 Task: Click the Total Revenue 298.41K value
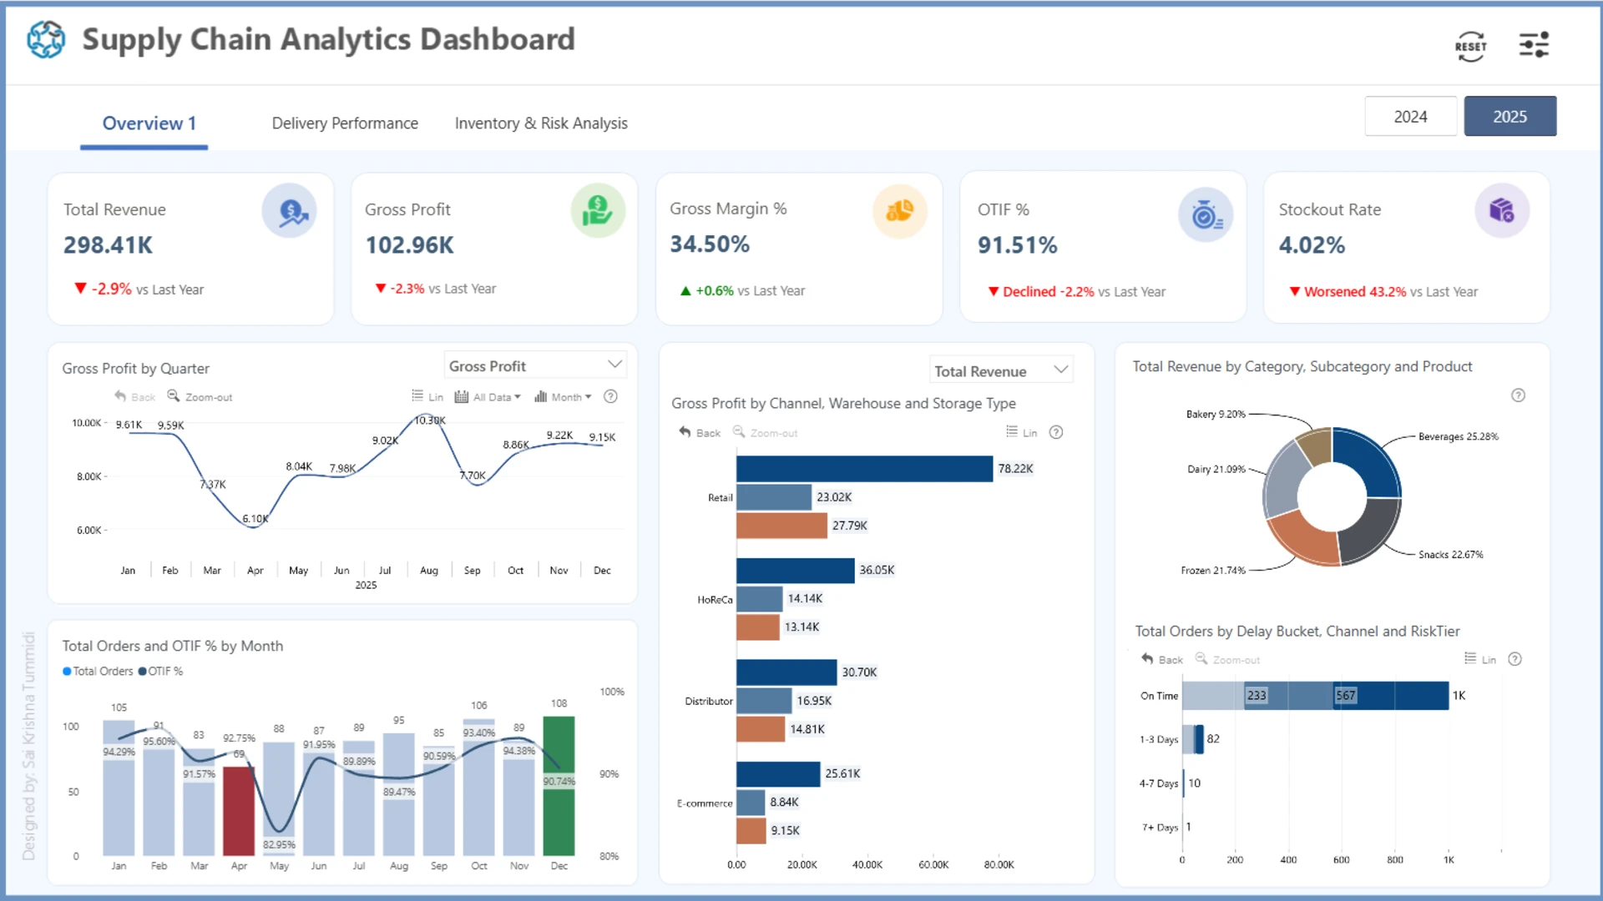(109, 245)
